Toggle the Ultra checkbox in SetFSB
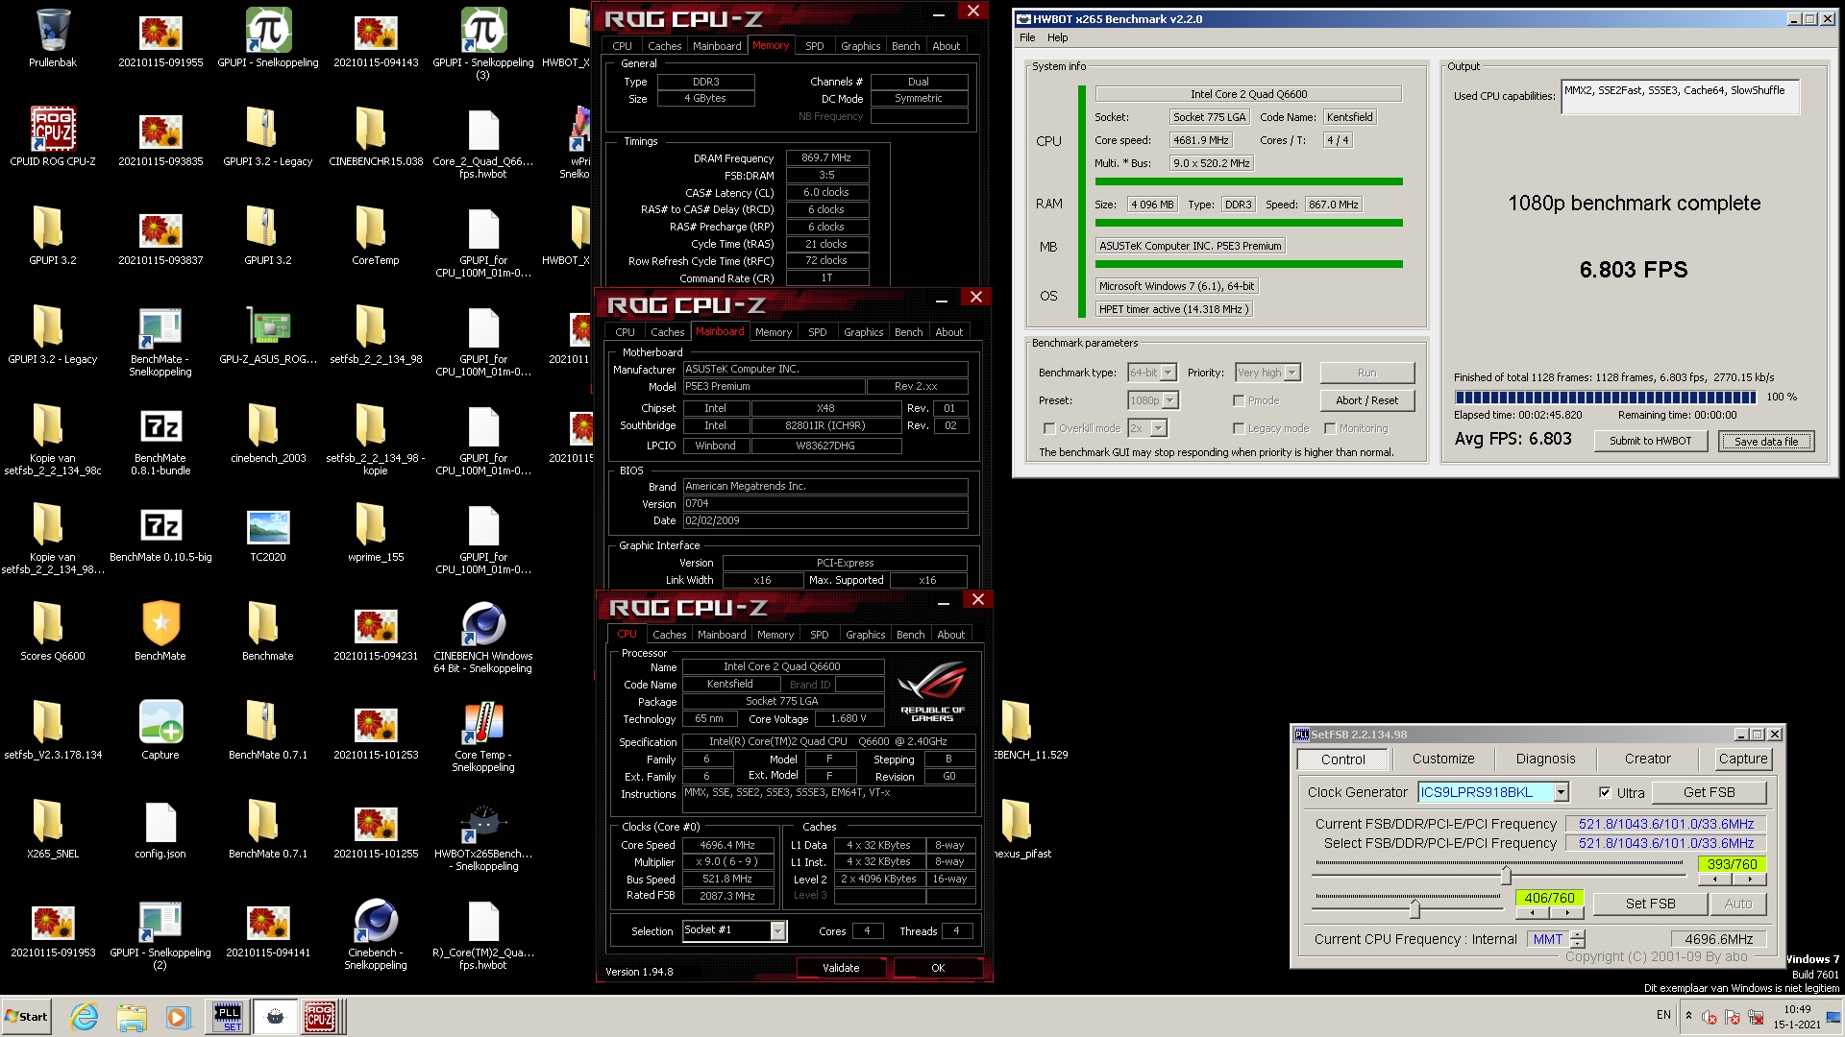Screen dimensions: 1845x1037 point(1605,792)
